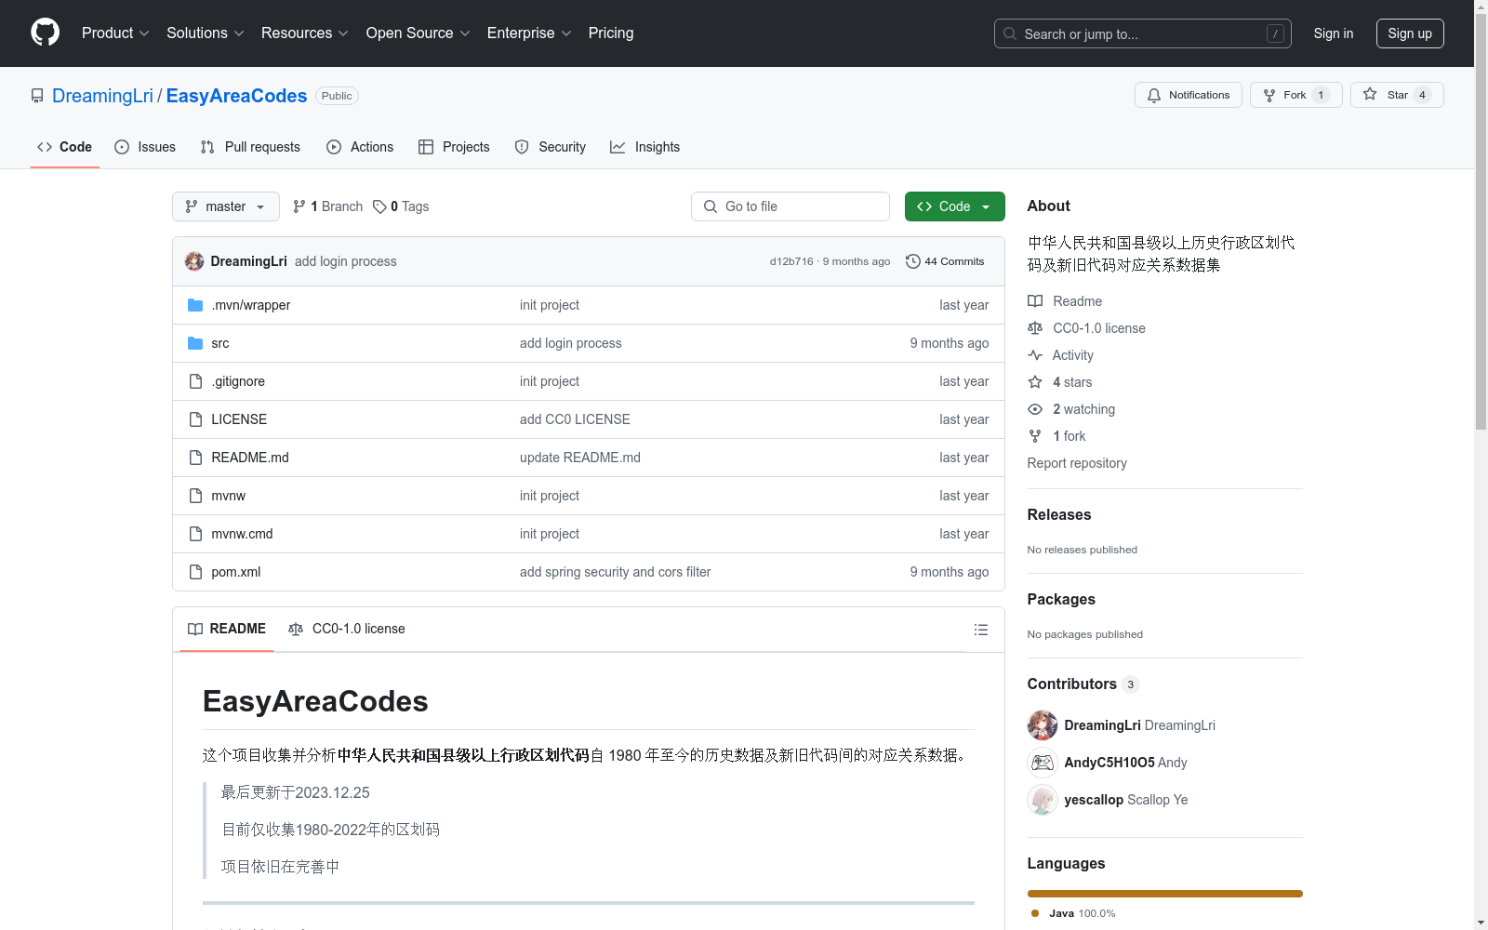The height and width of the screenshot is (930, 1488).
Task: Open the EasyAreaCodes repository link
Action: click(236, 96)
